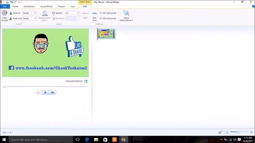The image size is (255, 143).
Task: Click the Duration combo box
Action: tap(72, 19)
